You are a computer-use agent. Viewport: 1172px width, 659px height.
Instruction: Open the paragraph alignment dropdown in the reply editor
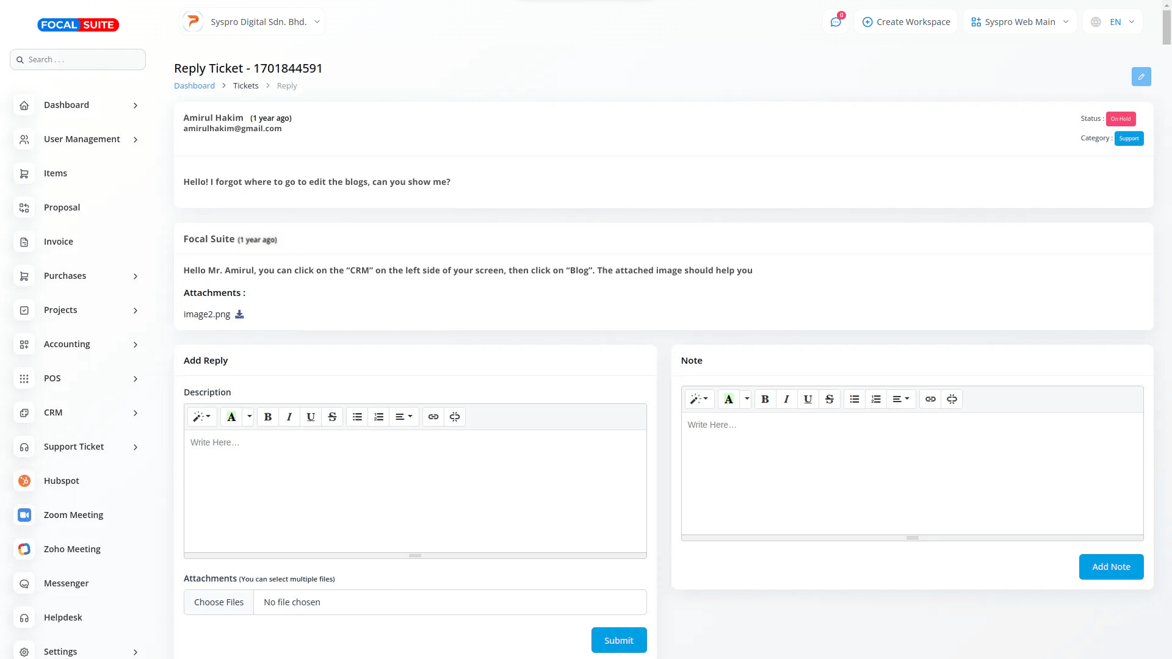403,417
